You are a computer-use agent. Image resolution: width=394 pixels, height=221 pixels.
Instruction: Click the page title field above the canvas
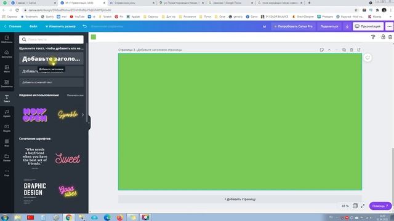(159, 50)
